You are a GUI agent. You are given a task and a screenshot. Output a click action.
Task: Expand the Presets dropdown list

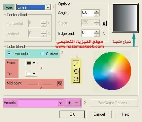click(60, 103)
